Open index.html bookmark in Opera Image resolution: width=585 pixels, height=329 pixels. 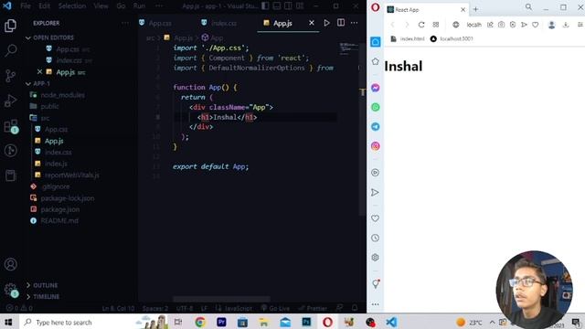[x=408, y=38]
